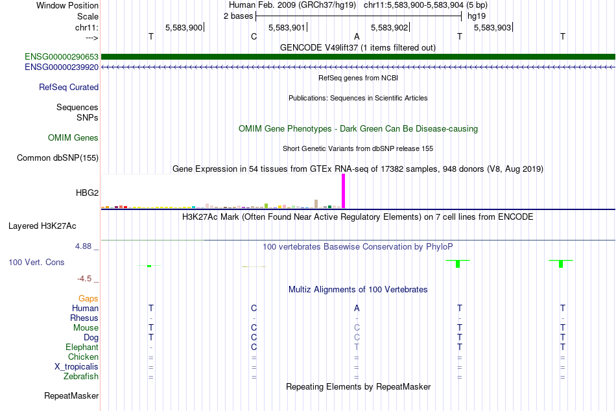This screenshot has width=616, height=411.
Task: Click Multiz Alignments of 100 Vertebrates title
Action: coord(358,290)
